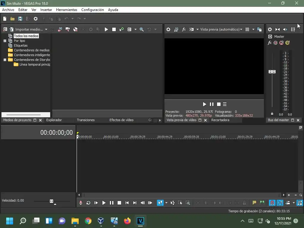The image size is (304, 228).
Task: Stop media preview in Medios de proyecto
Action: pos(114,29)
